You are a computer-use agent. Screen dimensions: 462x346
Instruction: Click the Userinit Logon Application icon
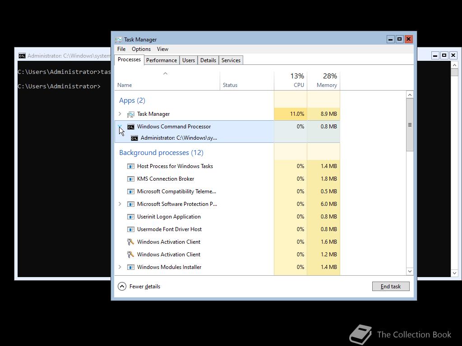[x=131, y=217]
